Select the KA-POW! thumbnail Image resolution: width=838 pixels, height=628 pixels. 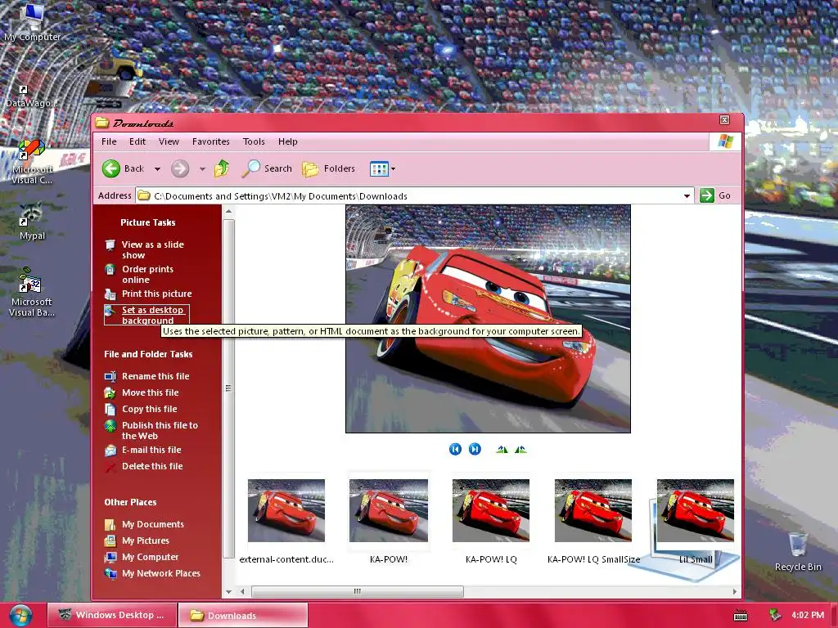click(389, 510)
